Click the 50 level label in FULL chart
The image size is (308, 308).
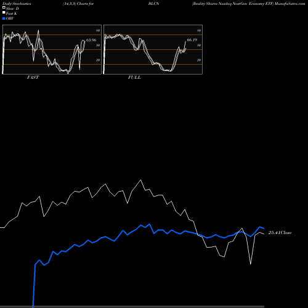click(x=199, y=45)
